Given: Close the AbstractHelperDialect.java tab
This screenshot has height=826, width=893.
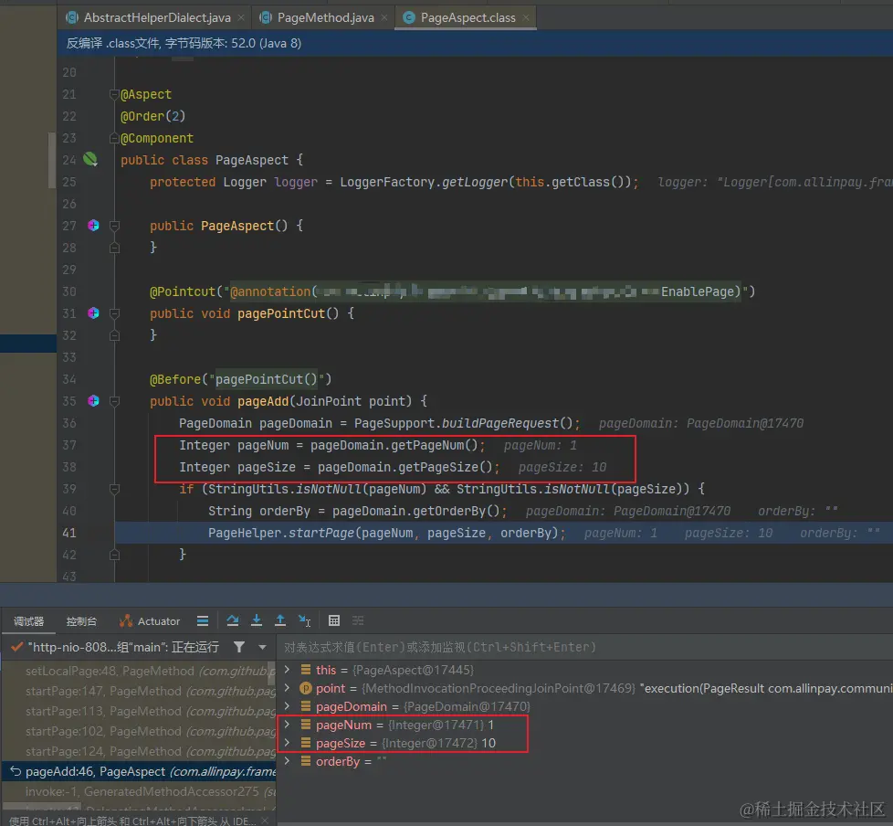Looking at the screenshot, I should [x=240, y=17].
